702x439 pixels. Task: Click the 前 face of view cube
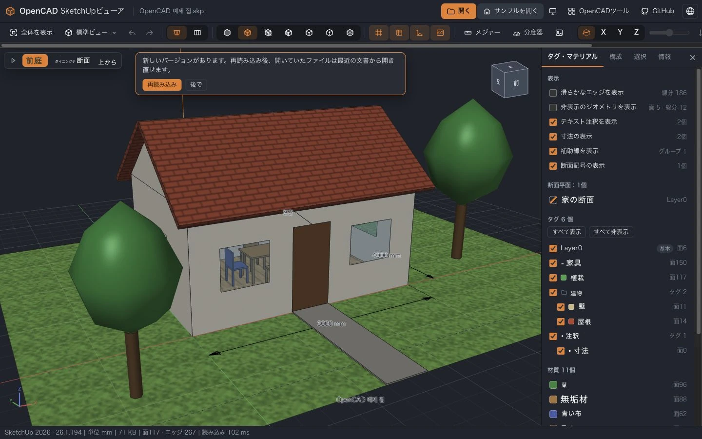[516, 83]
